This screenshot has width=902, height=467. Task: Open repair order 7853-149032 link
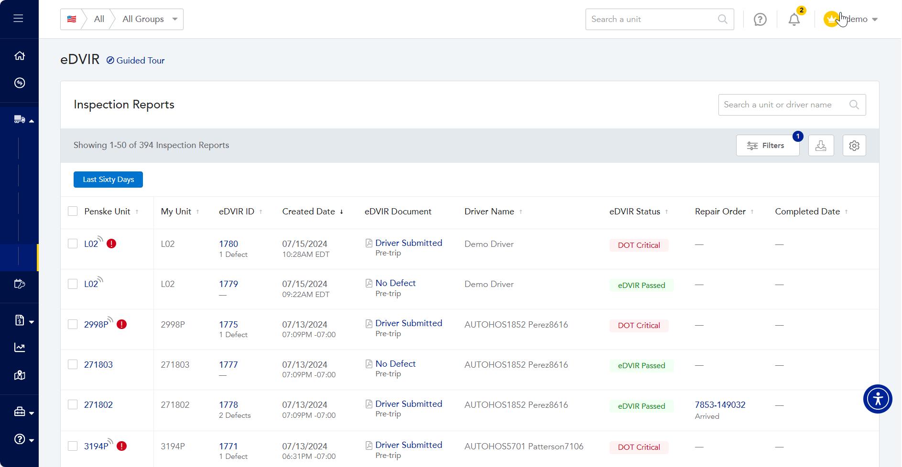pyautogui.click(x=720, y=405)
